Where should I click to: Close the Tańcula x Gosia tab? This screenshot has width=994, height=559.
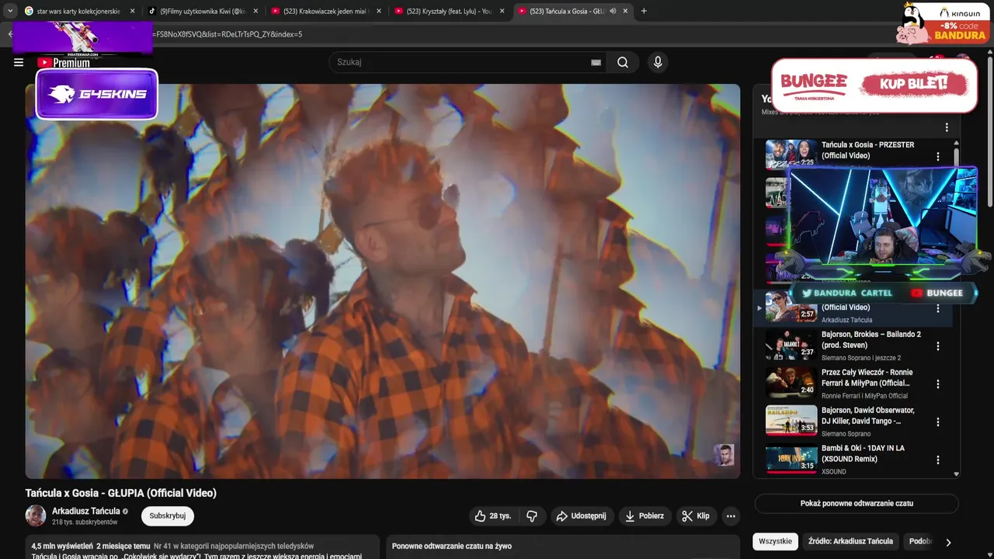coord(626,11)
